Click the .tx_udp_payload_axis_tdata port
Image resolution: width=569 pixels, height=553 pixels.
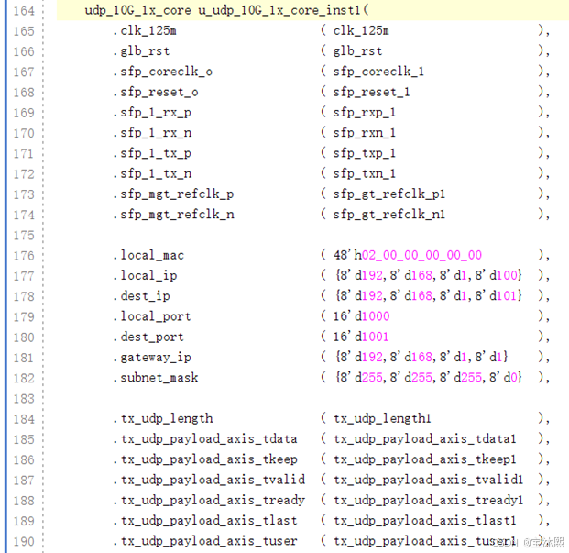205,439
